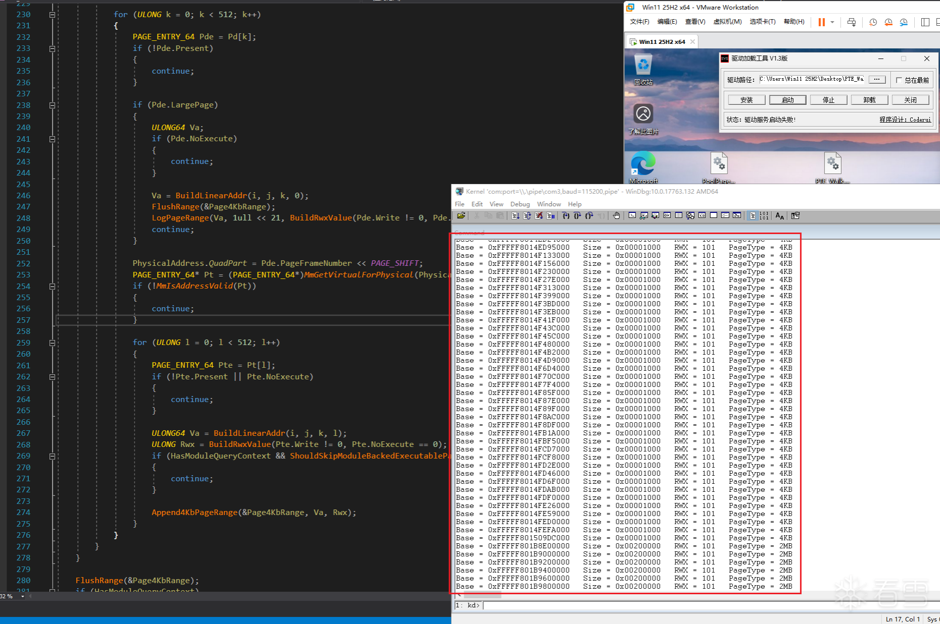Toggle WinDbg source mode button
The image size is (940, 624).
[753, 216]
